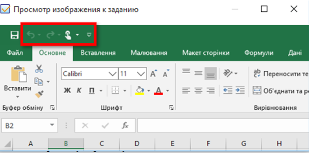Click Переносити текст wrap button
309x153 pixels.
[x=281, y=74]
